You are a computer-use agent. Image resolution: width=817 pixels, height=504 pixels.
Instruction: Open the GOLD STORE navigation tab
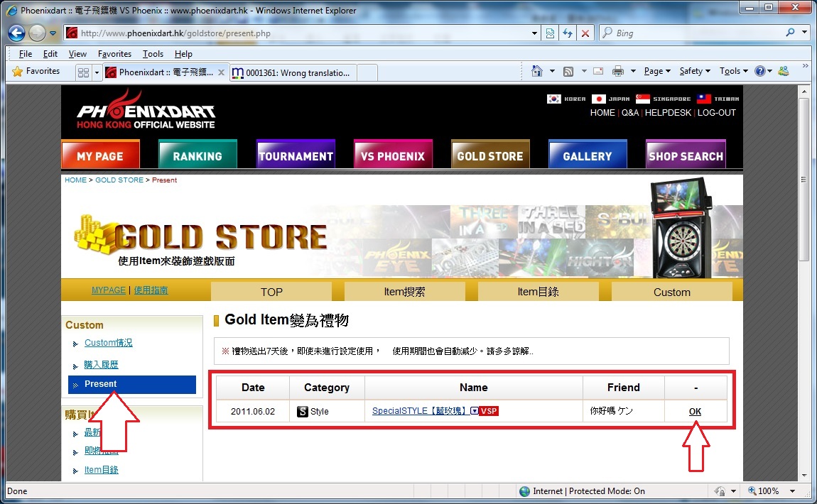click(x=489, y=155)
